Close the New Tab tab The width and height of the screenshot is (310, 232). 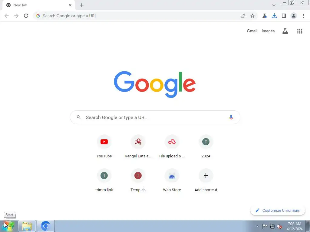tap(70, 5)
